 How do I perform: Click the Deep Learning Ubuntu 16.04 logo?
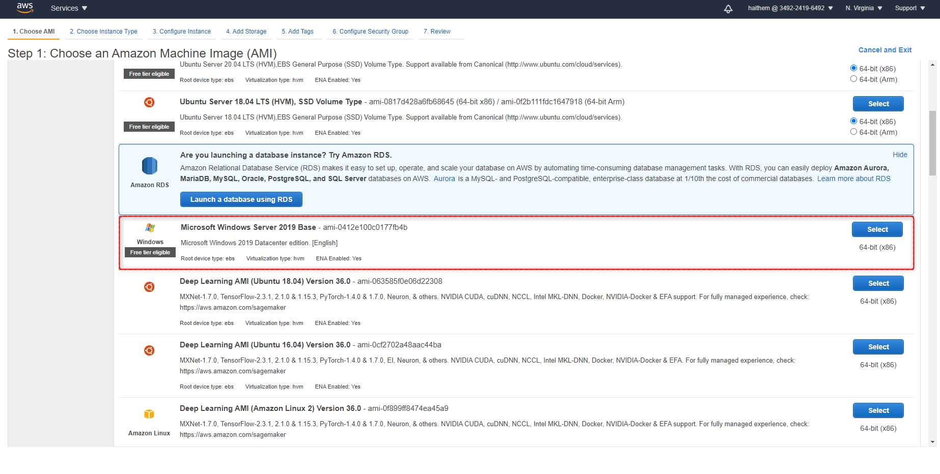pos(149,350)
